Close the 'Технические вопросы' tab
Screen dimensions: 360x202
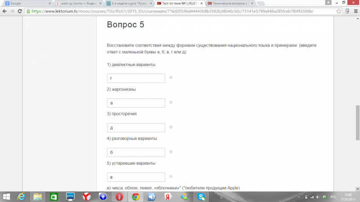252,4
